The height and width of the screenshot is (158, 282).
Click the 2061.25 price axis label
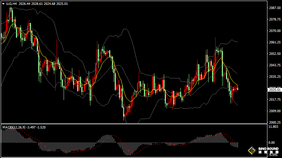275,42
